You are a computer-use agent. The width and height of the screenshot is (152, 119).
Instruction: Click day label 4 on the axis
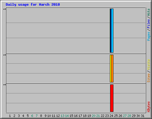pos(23,116)
